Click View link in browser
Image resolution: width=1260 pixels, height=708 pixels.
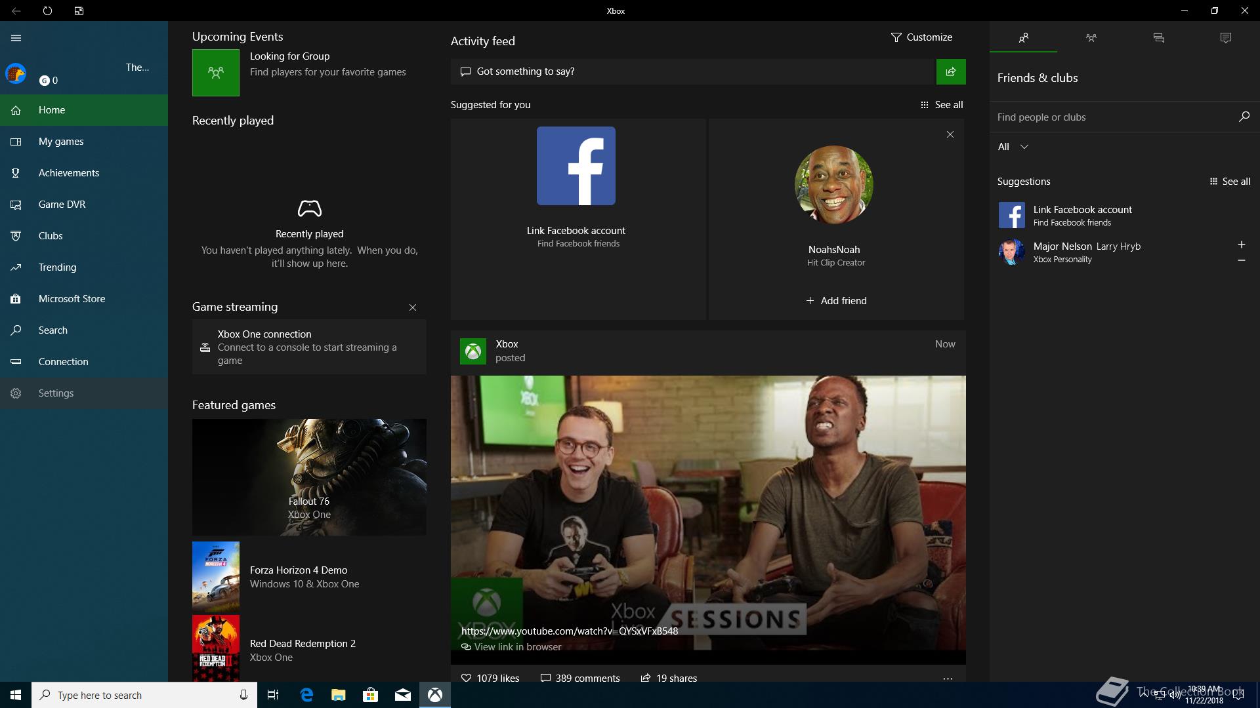[x=512, y=647]
